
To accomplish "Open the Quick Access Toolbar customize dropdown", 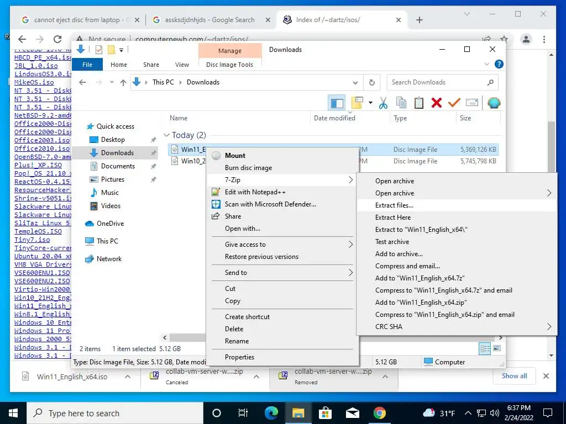I will click(122, 50).
